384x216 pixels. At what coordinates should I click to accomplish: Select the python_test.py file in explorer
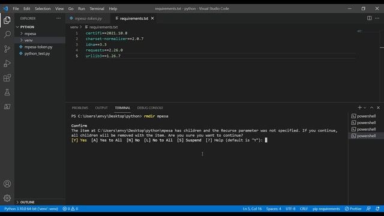pyautogui.click(x=37, y=53)
